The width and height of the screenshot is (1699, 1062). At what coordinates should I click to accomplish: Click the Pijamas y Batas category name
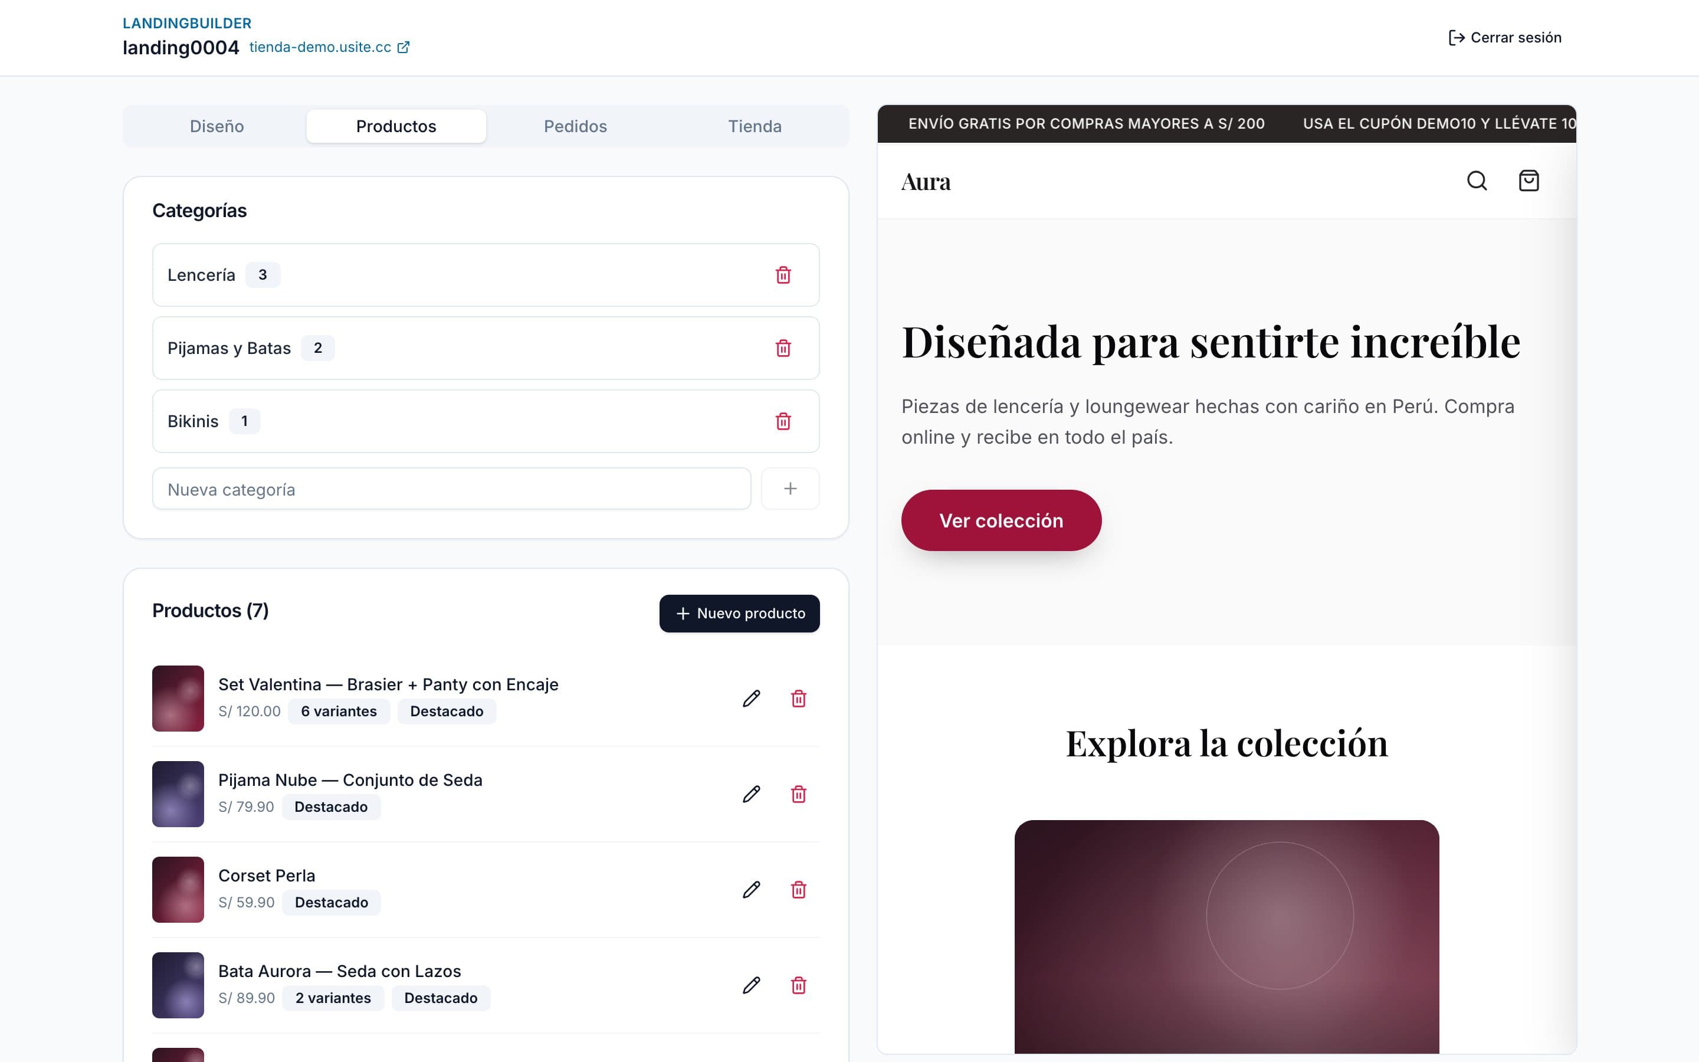click(x=229, y=348)
